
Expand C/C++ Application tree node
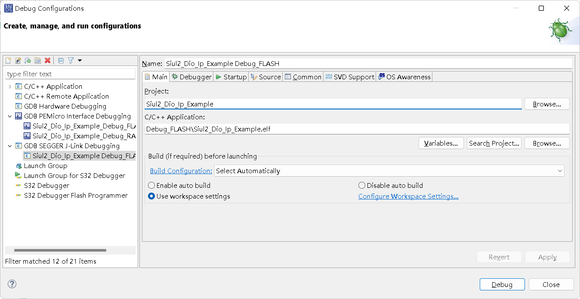pyautogui.click(x=10, y=87)
